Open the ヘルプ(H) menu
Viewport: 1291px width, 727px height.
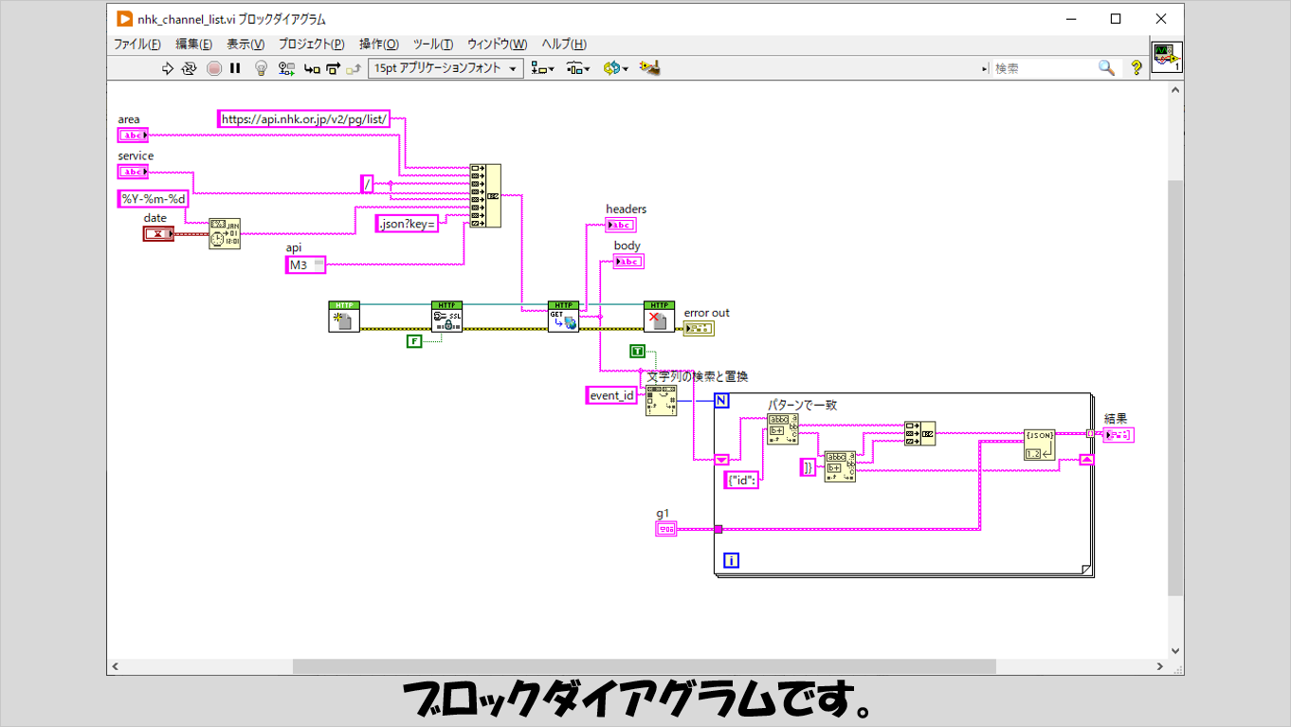click(564, 45)
